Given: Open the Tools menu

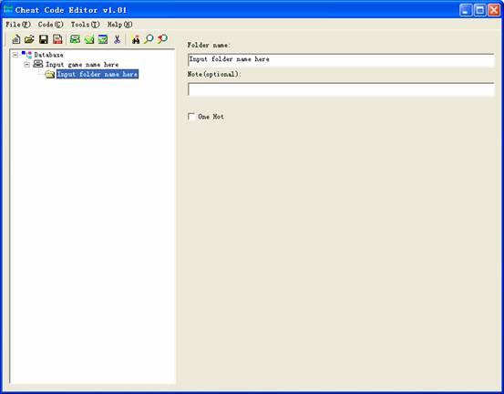Looking at the screenshot, I should coord(85,25).
